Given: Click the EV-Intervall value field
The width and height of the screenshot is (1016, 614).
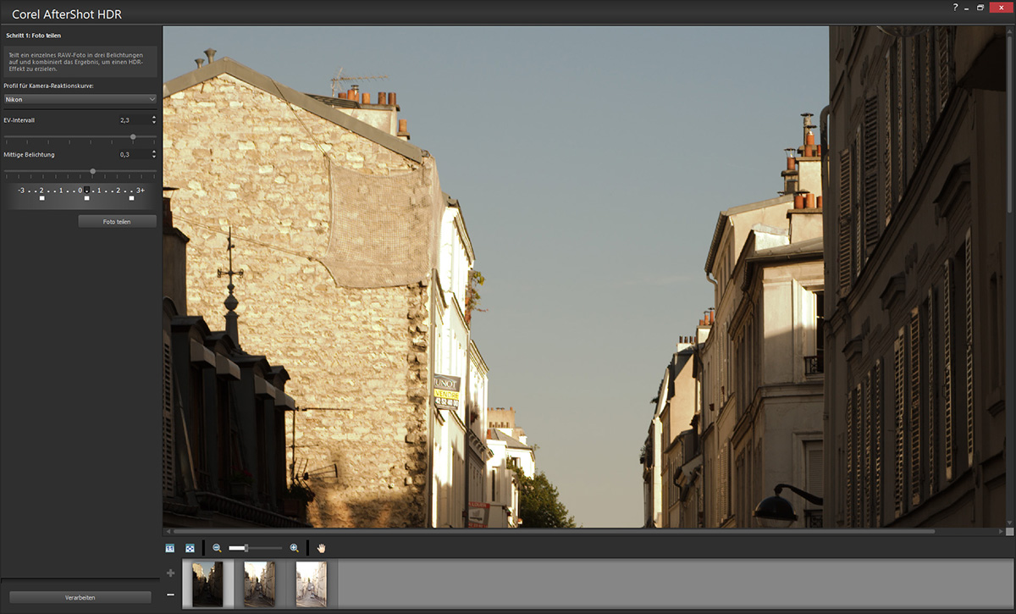Looking at the screenshot, I should click(133, 120).
